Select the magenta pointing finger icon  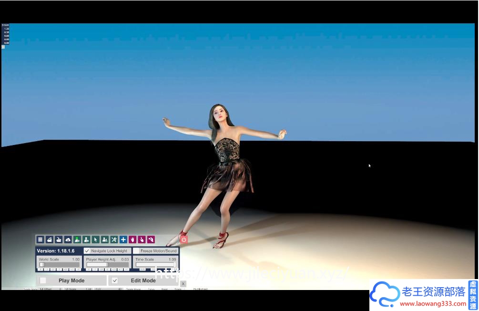(x=142, y=239)
